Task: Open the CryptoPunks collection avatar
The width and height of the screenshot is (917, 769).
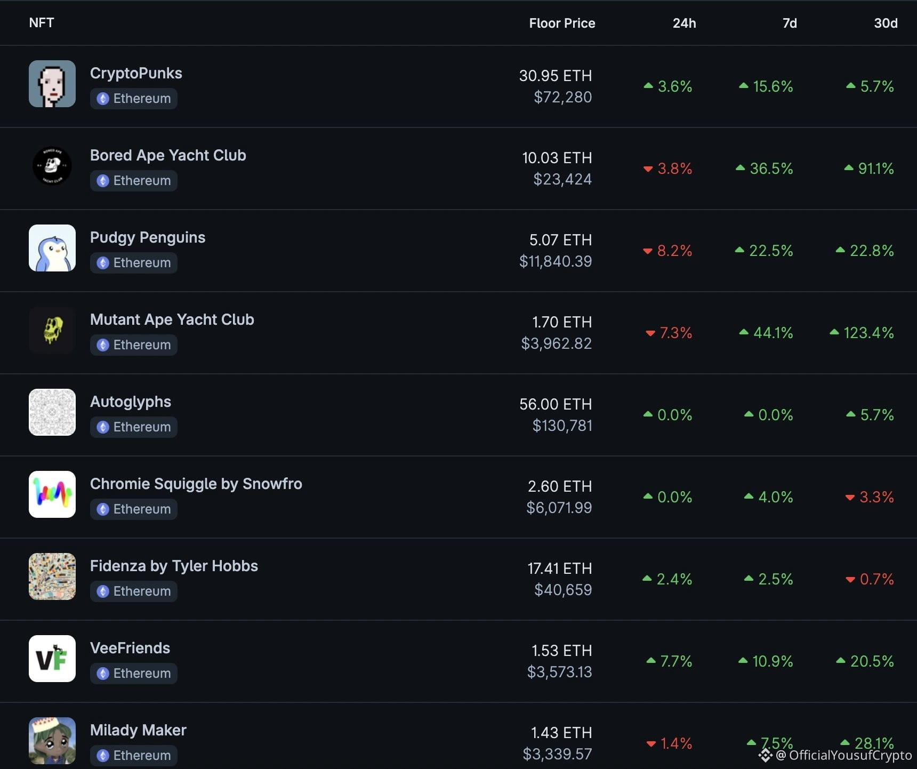Action: pos(52,84)
